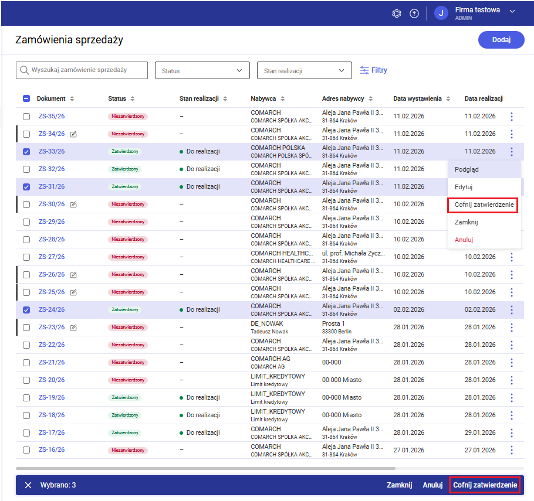Open the ZS-29/26 document link
534x501 pixels.
[x=52, y=221]
